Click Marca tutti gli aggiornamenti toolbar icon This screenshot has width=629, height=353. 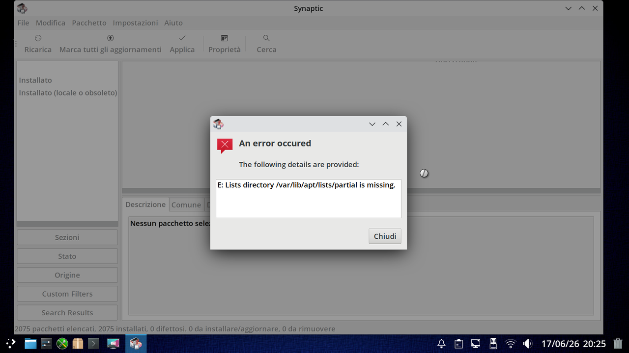tap(110, 38)
